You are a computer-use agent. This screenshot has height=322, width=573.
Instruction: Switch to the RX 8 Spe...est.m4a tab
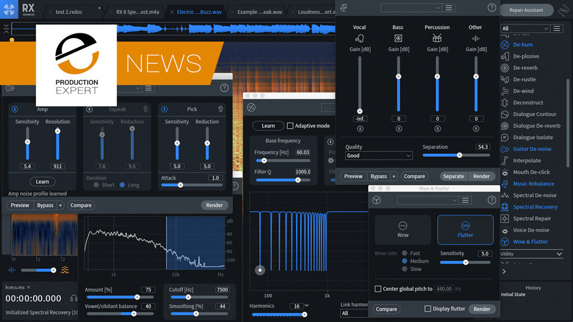(x=137, y=12)
